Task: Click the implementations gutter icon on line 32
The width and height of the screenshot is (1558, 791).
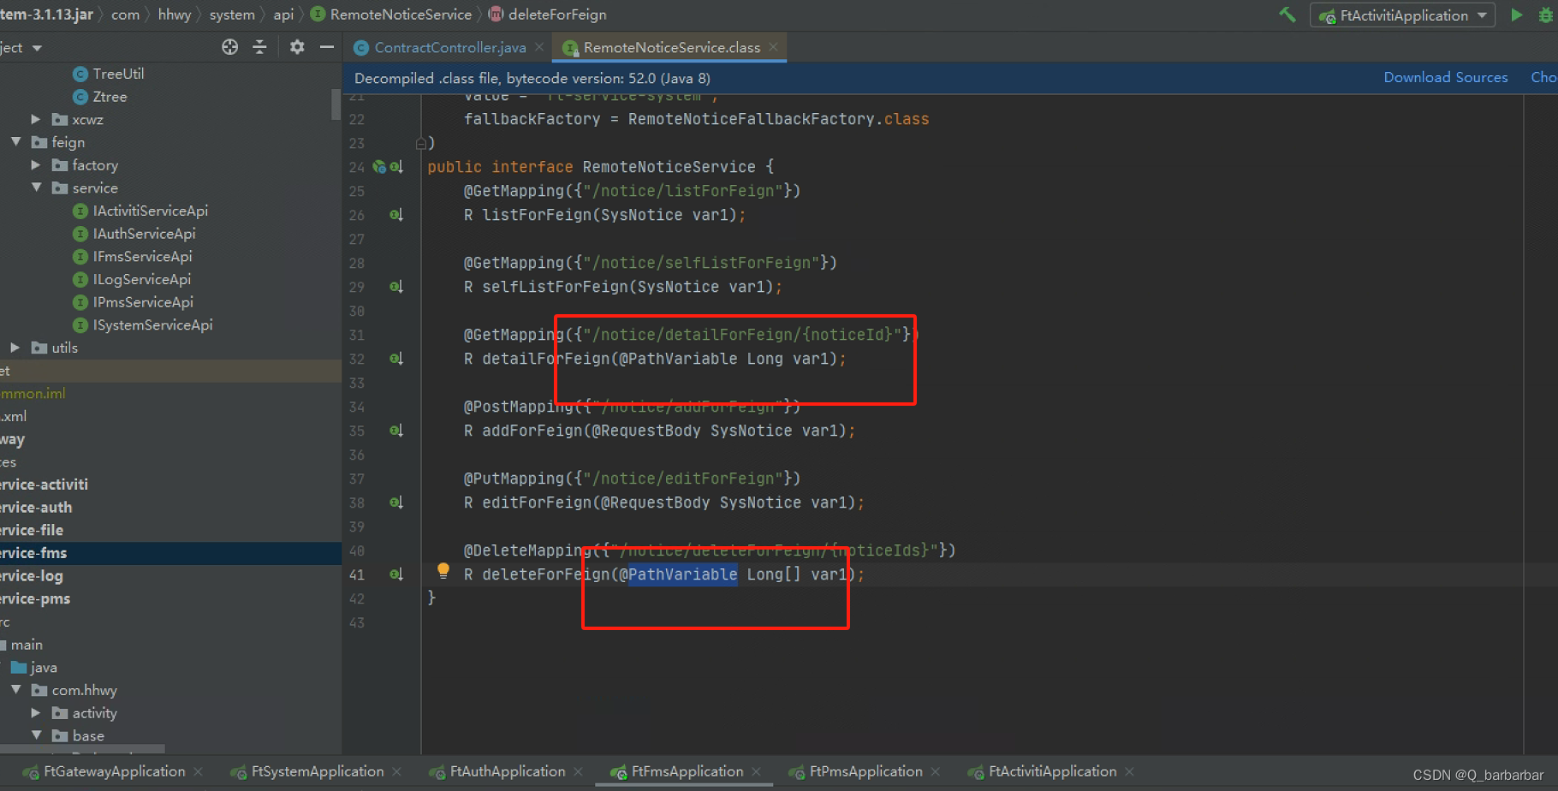Action: click(396, 359)
